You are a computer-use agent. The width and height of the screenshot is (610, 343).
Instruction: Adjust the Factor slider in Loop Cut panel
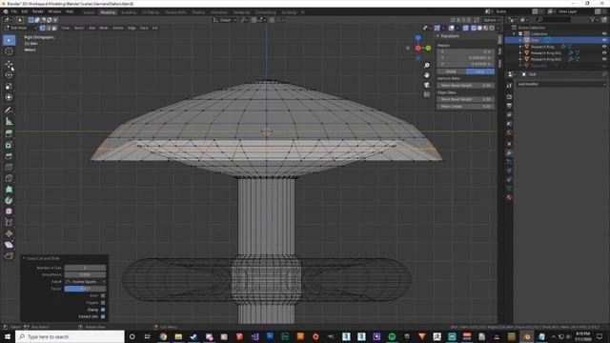click(85, 289)
